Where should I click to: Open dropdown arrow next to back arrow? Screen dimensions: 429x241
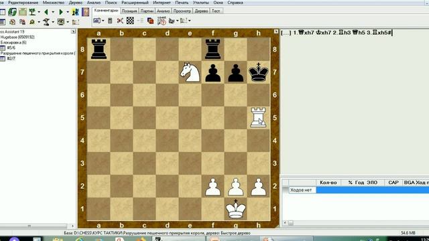click(53, 12)
